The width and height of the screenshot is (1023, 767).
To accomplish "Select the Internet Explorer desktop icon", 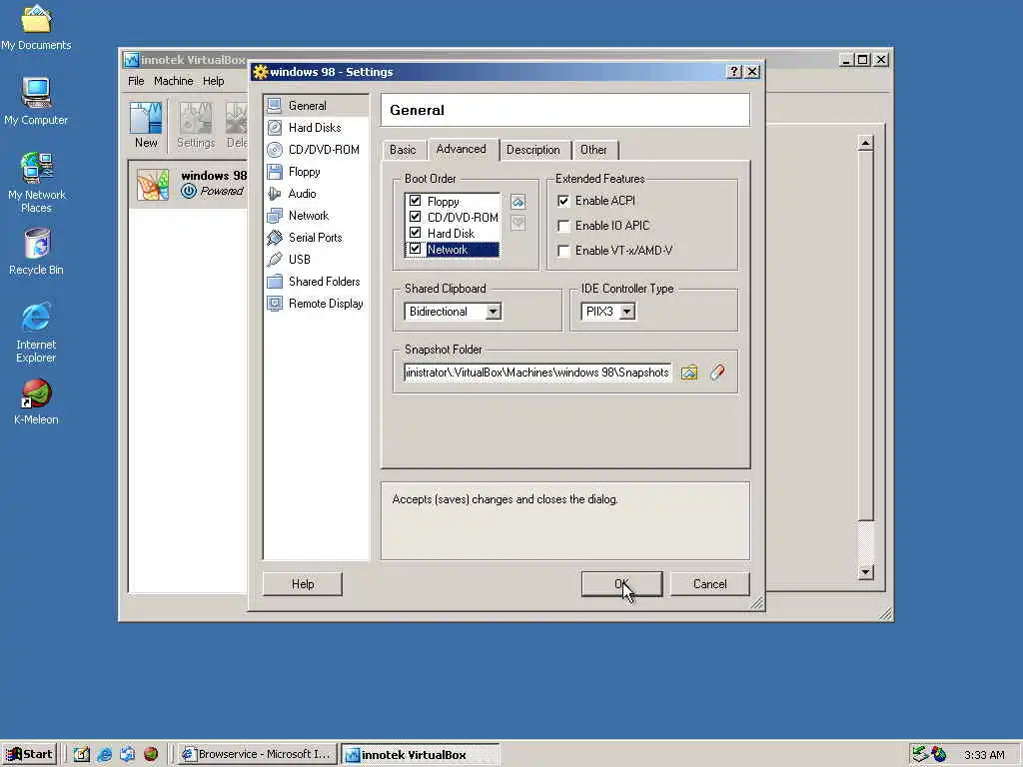I will coord(36,332).
